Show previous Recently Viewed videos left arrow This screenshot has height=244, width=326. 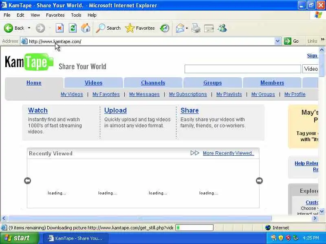coord(27,181)
